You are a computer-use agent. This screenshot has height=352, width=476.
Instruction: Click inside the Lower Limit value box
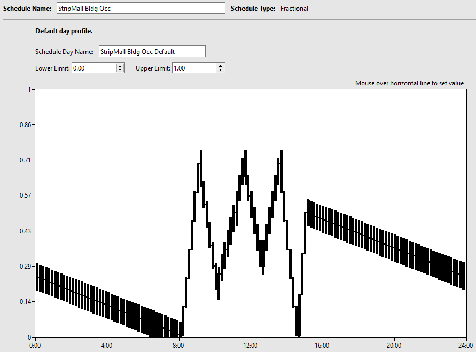[93, 68]
